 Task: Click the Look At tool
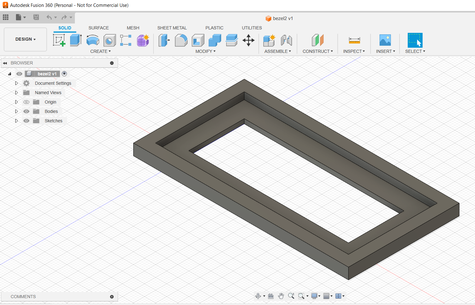(271, 296)
